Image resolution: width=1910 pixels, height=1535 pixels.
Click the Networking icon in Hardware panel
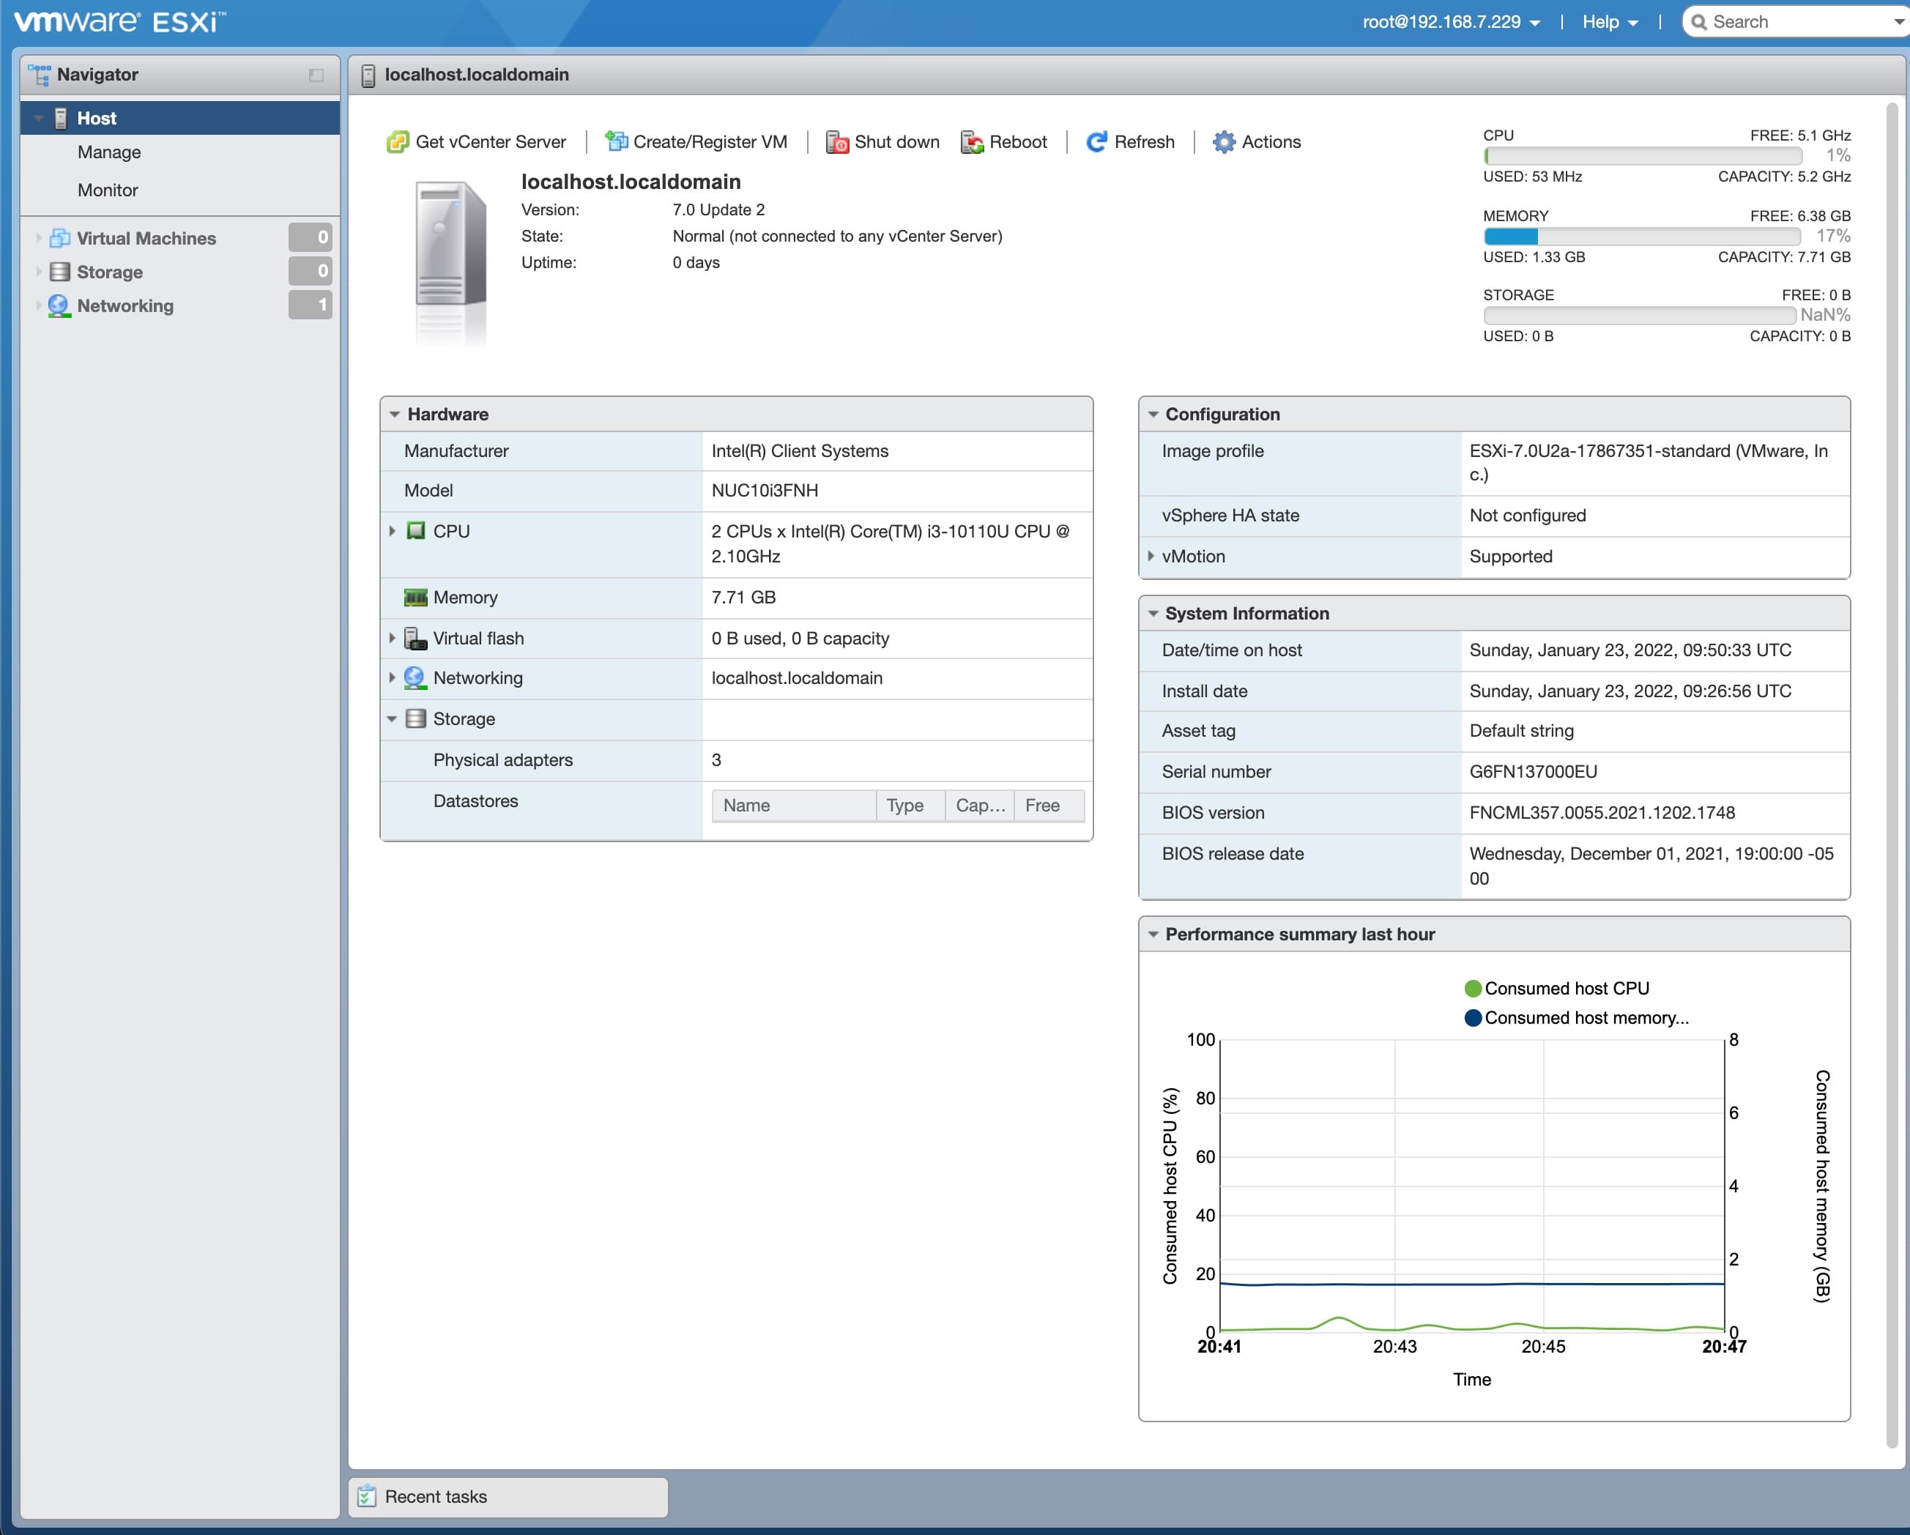[415, 677]
